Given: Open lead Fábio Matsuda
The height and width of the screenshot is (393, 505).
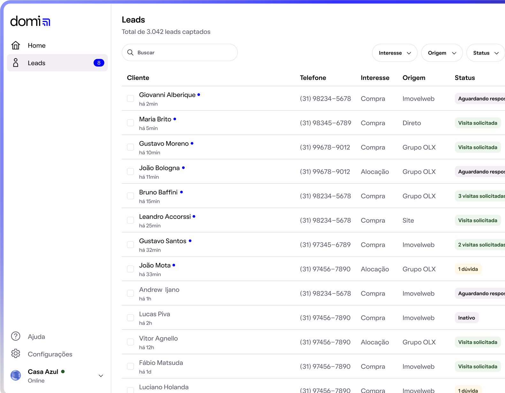Looking at the screenshot, I should (x=161, y=363).
